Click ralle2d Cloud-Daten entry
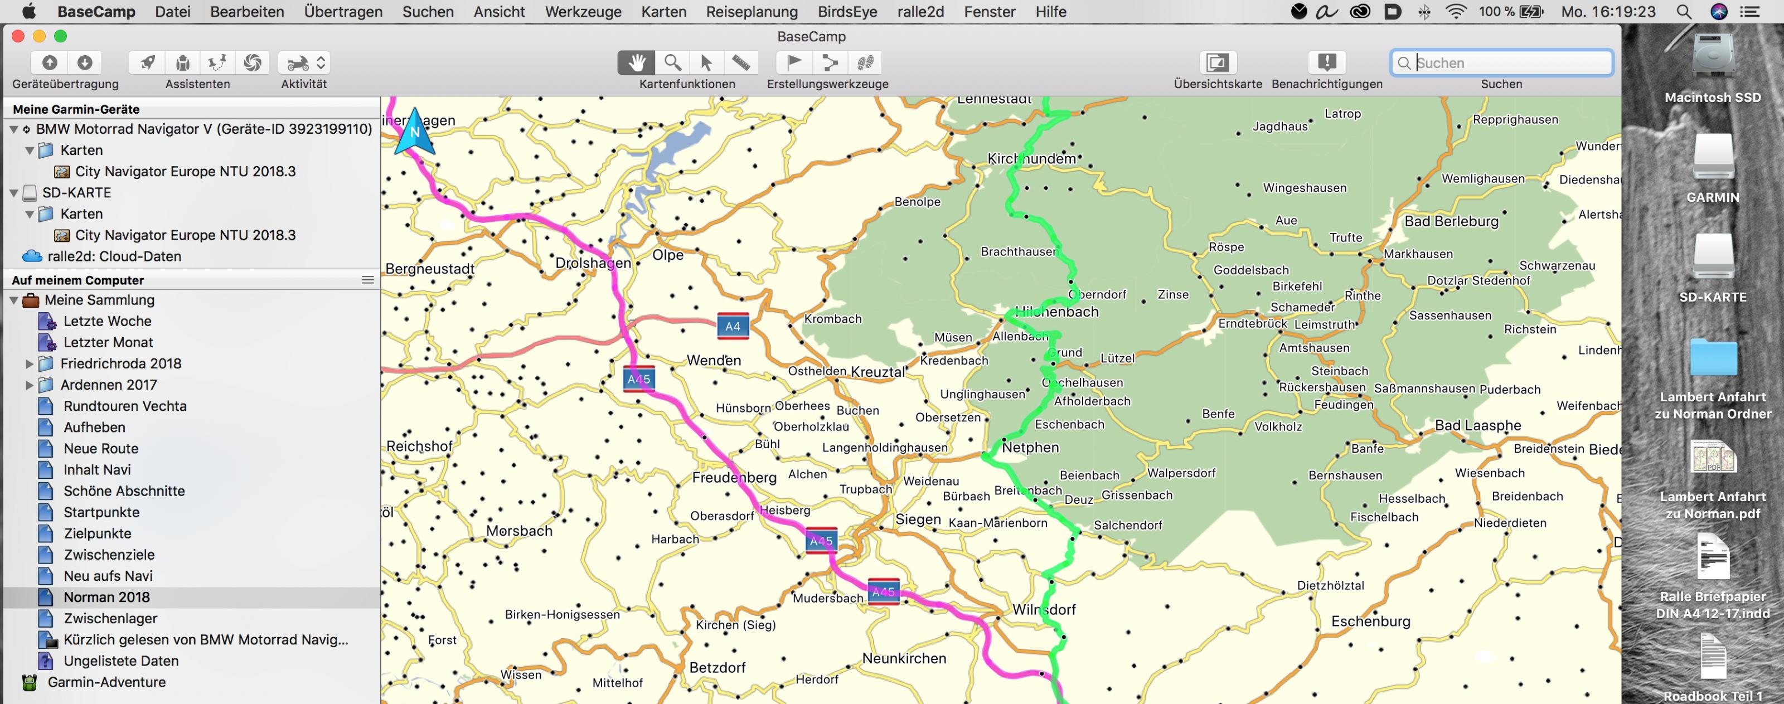Screen dimensions: 1784x704 (x=114, y=256)
